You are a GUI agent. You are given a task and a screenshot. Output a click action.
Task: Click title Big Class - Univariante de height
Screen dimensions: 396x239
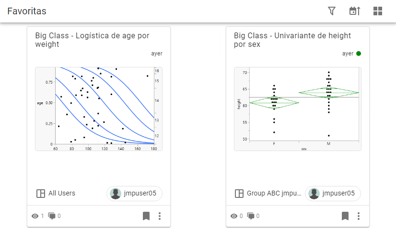coord(292,40)
